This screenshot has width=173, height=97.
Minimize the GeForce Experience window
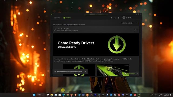point(136,14)
